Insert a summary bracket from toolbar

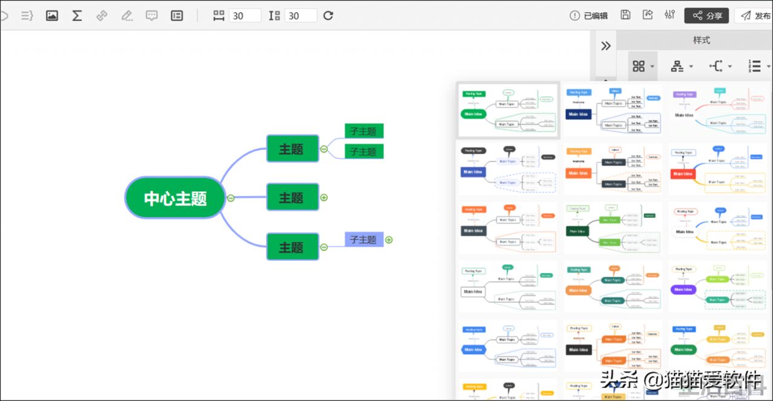point(27,16)
